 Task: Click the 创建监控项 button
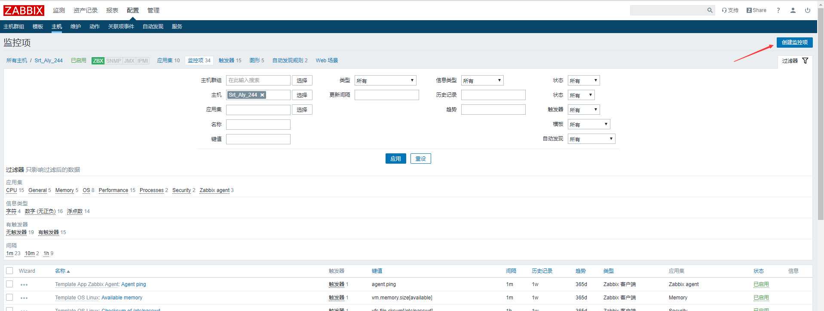[x=794, y=42]
